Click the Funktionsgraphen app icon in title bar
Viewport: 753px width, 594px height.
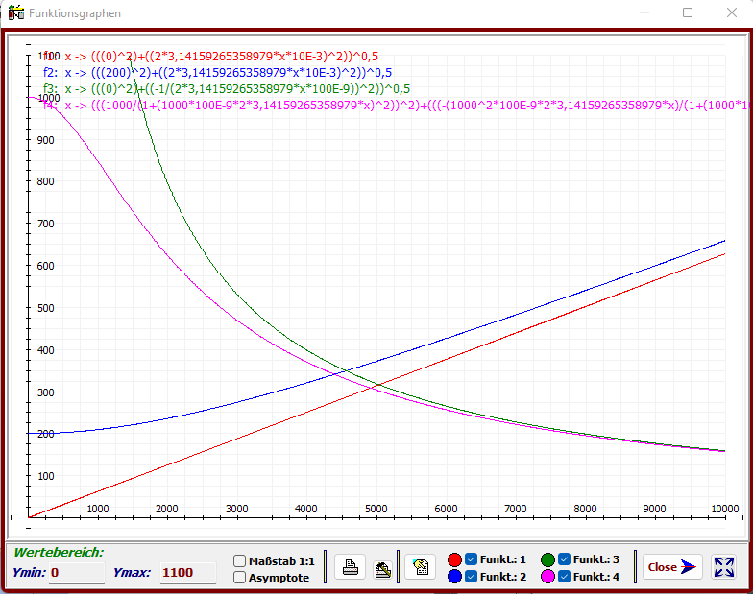tap(15, 13)
